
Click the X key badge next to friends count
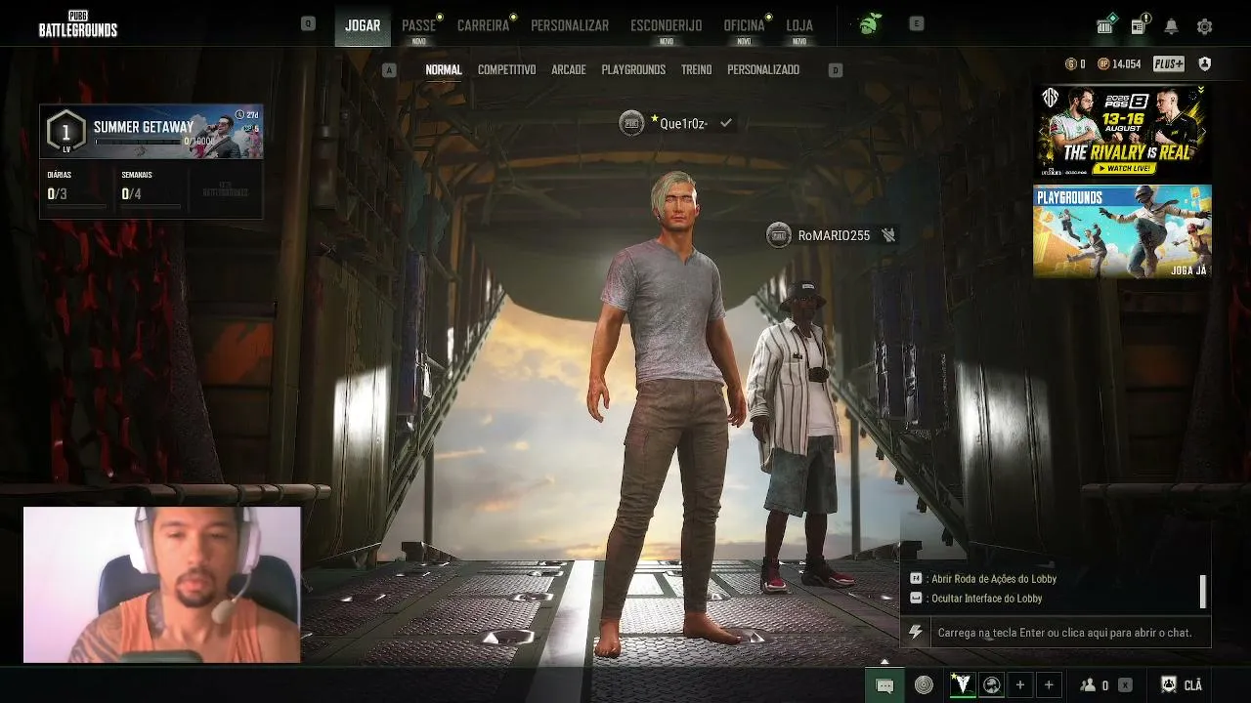[x=1125, y=685]
